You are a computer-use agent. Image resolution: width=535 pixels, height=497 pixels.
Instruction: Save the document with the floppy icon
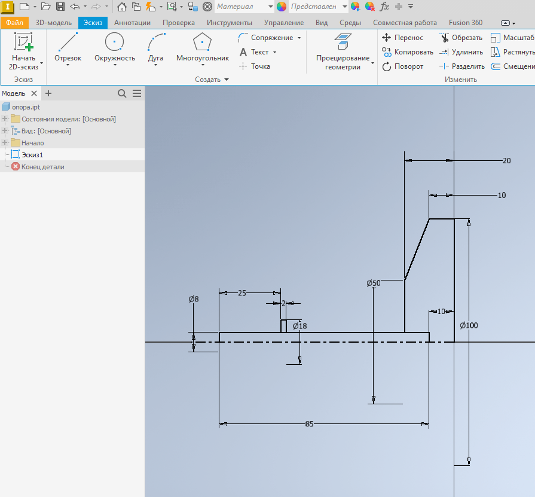(60, 7)
